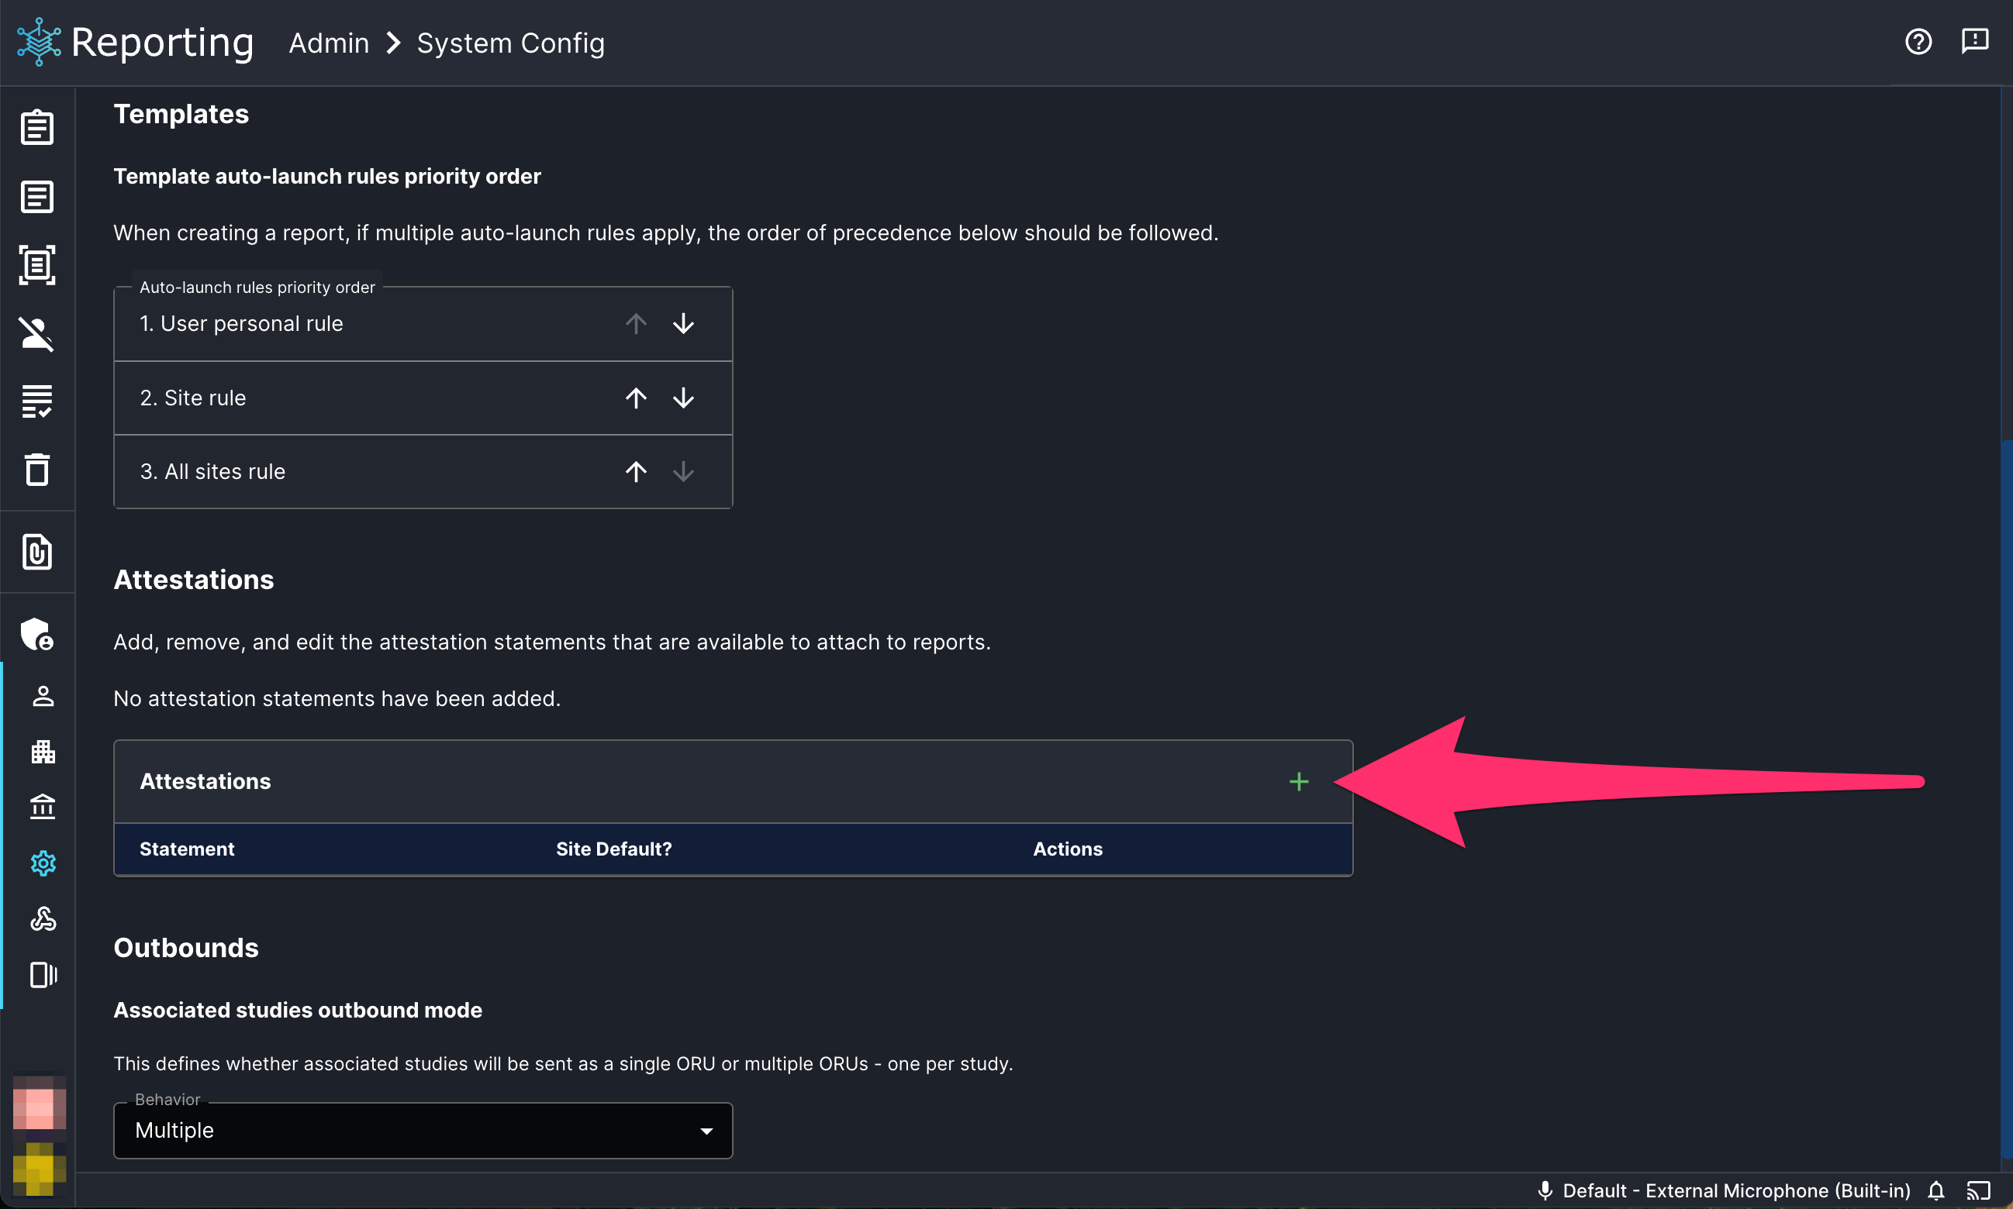Click the cast screen icon in status bar
2013x1209 pixels.
[1979, 1191]
